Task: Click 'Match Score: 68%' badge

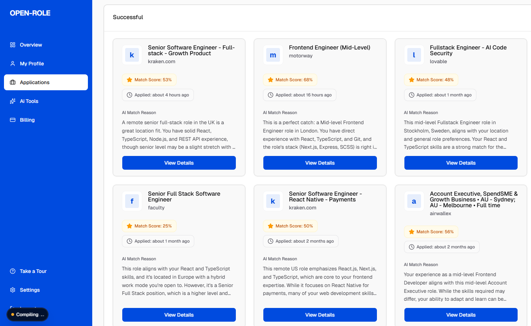Action: coord(290,80)
